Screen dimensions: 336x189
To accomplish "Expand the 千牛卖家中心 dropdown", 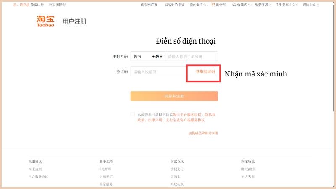I will tap(287, 5).
